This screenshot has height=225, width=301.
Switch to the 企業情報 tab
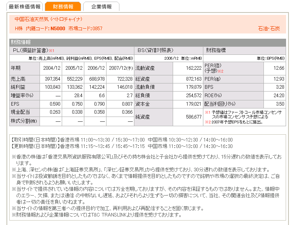click(101, 7)
